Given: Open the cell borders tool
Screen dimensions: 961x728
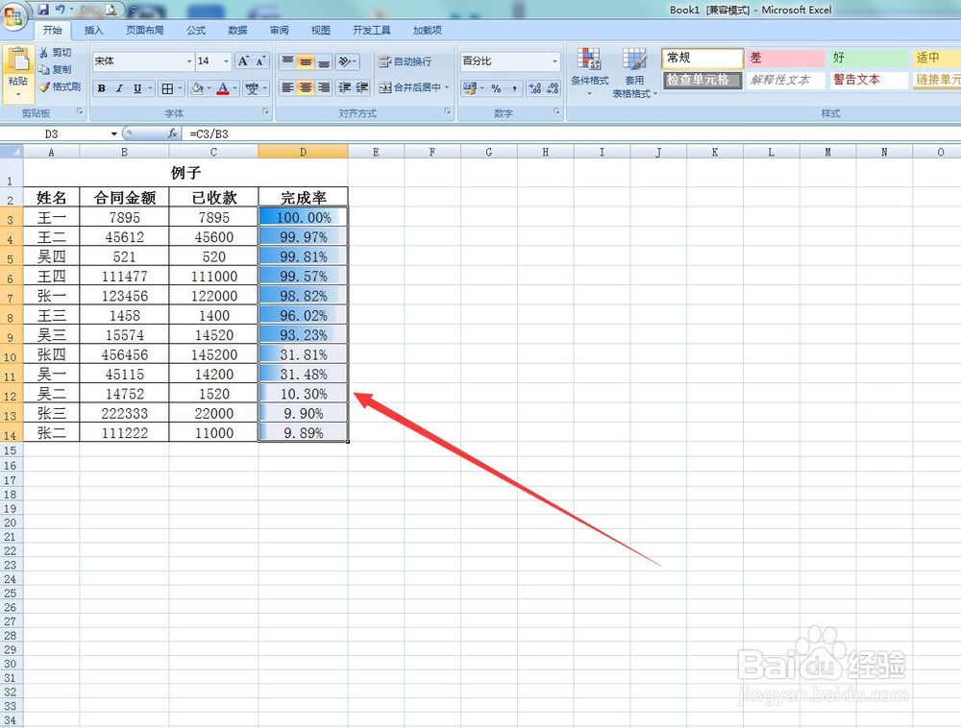Looking at the screenshot, I should 167,88.
